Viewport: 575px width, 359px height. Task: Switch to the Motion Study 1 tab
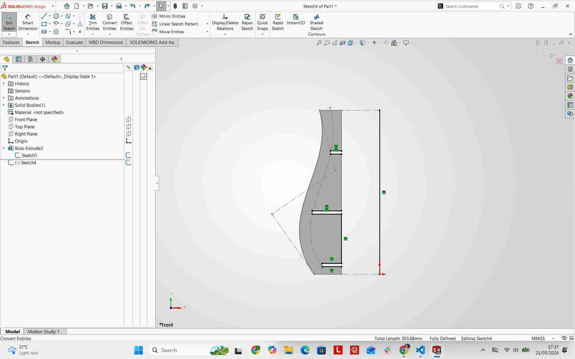coord(43,331)
